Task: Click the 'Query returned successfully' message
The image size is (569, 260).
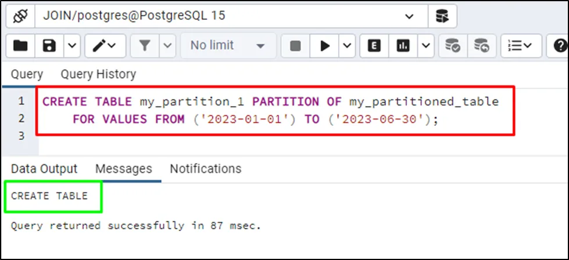Action: 136,226
